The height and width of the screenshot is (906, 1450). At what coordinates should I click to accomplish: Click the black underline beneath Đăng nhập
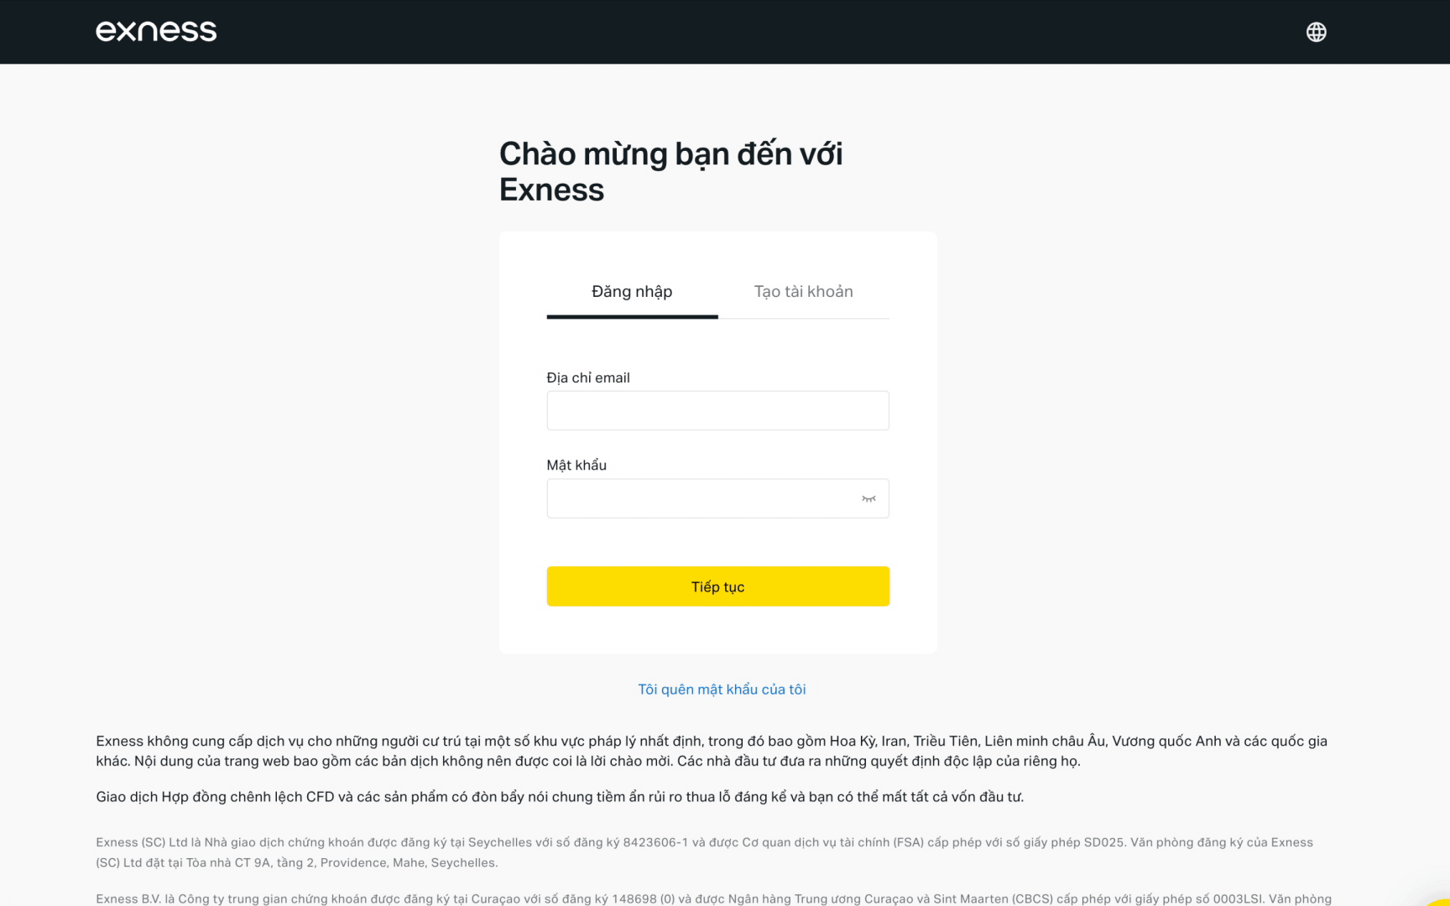632,316
